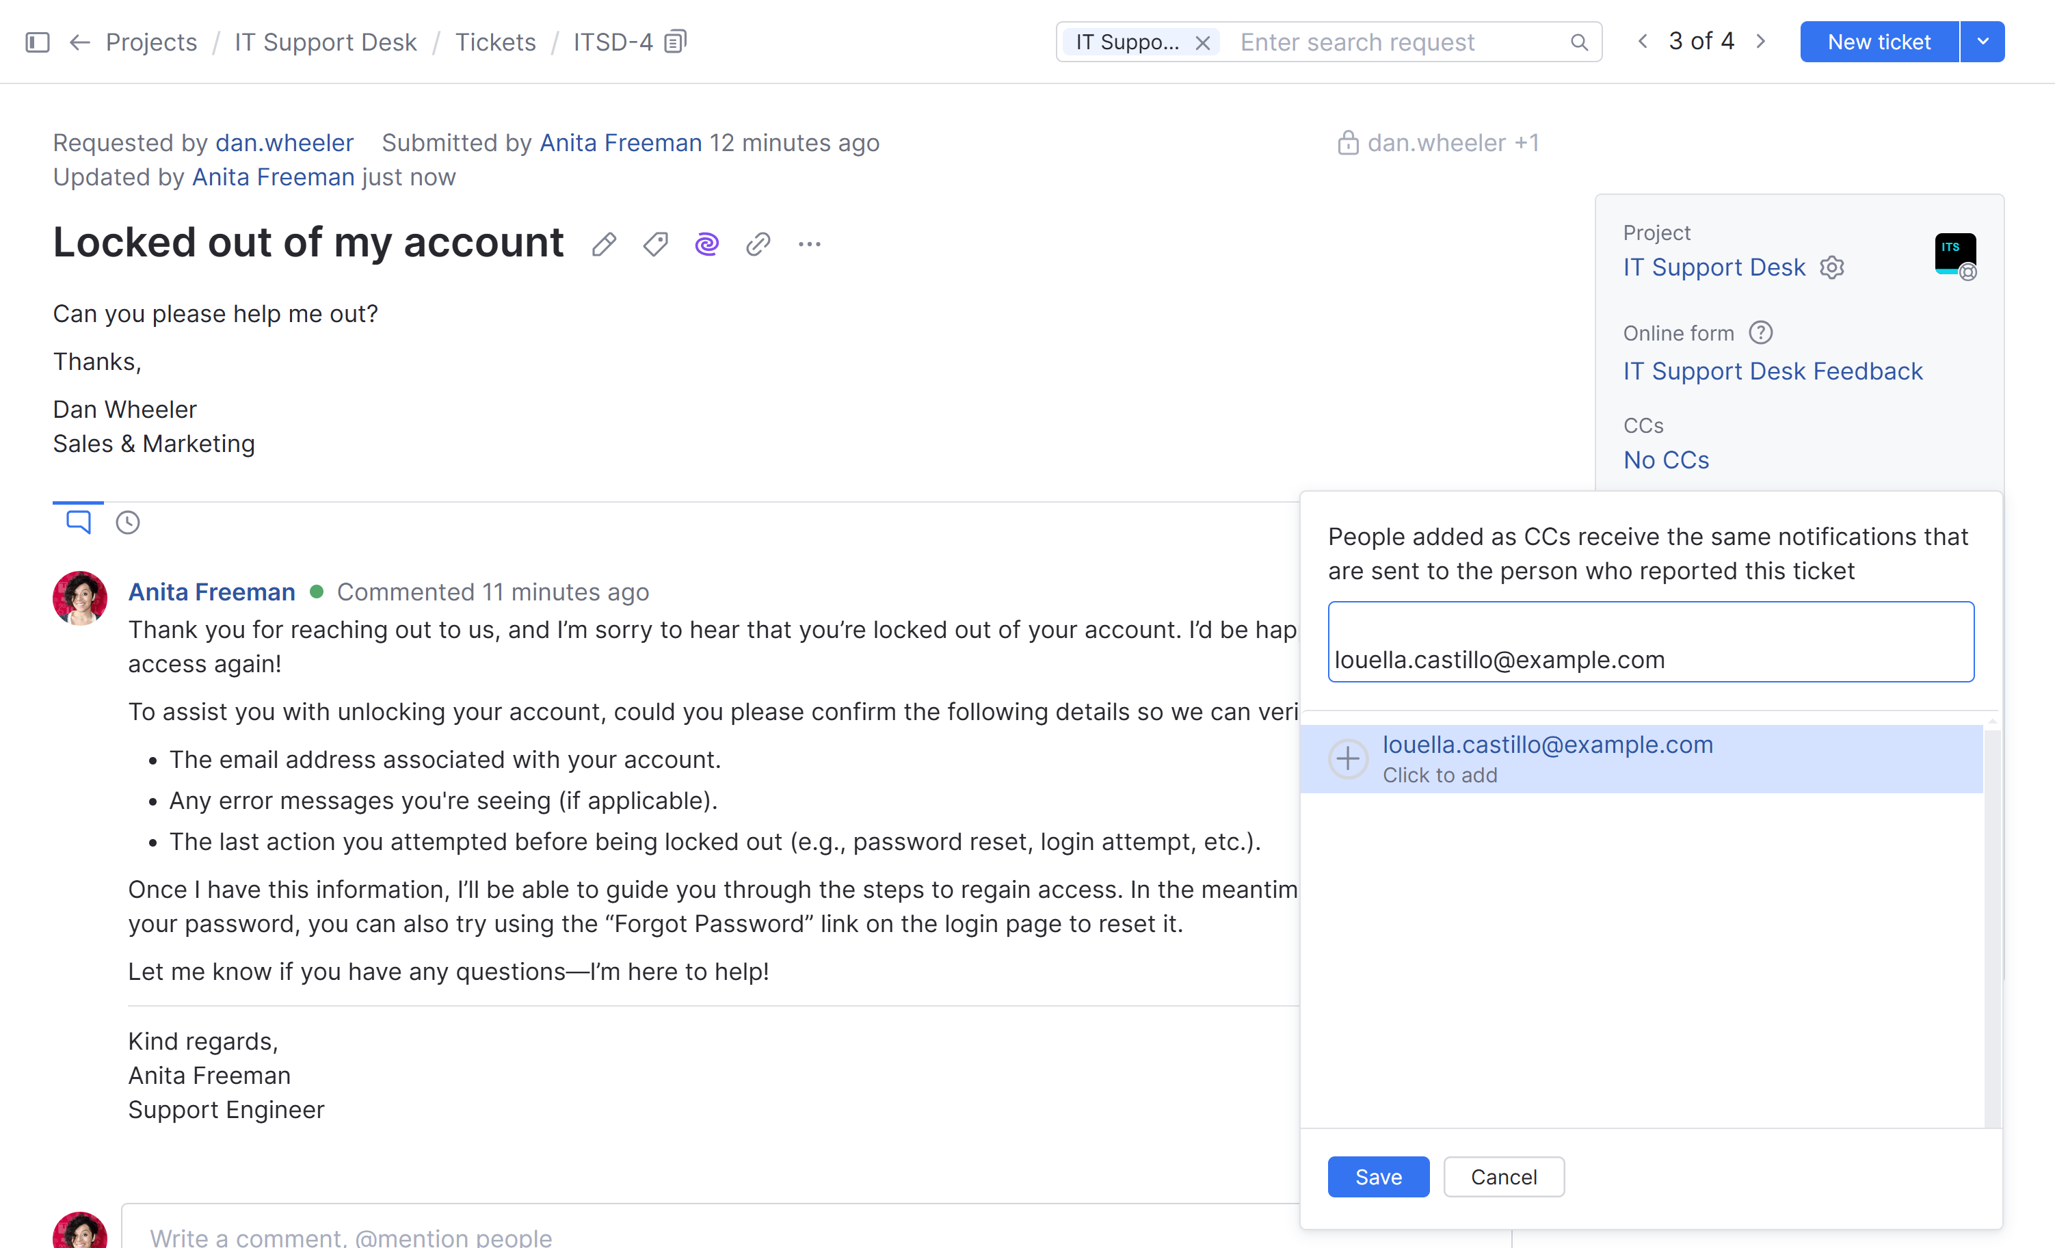The image size is (2055, 1248).
Task: Copy the ticket link via chain icon
Action: pos(757,243)
